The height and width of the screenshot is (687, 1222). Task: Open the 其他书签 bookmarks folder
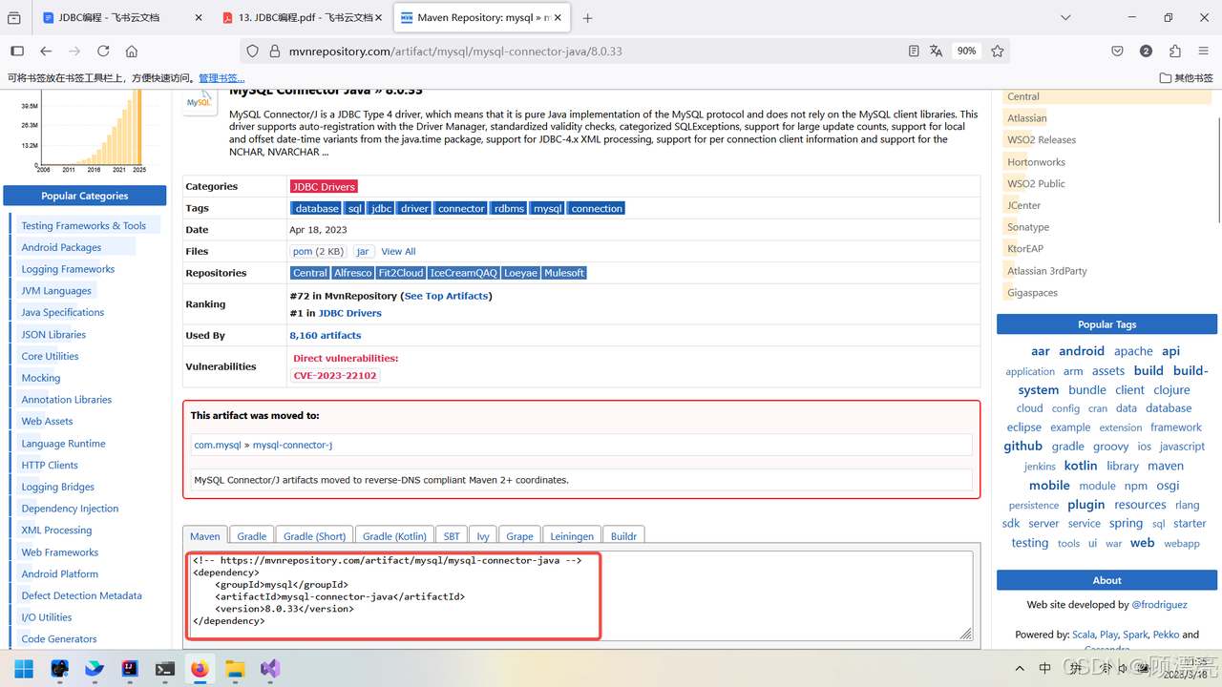[x=1186, y=78]
